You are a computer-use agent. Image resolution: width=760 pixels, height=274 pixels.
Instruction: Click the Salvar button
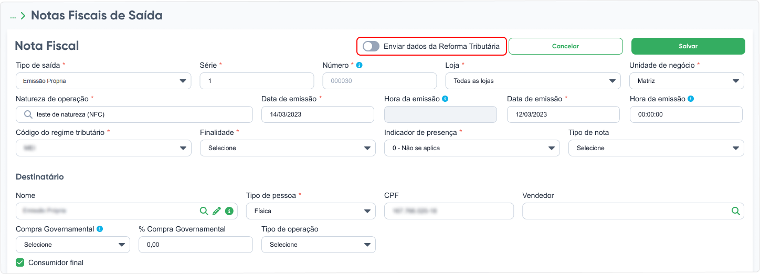coord(688,46)
